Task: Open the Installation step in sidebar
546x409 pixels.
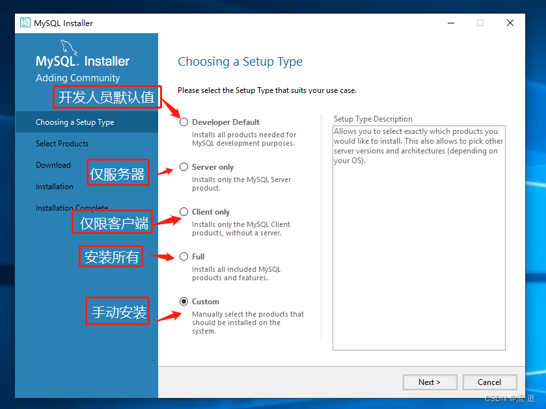Action: coord(54,187)
